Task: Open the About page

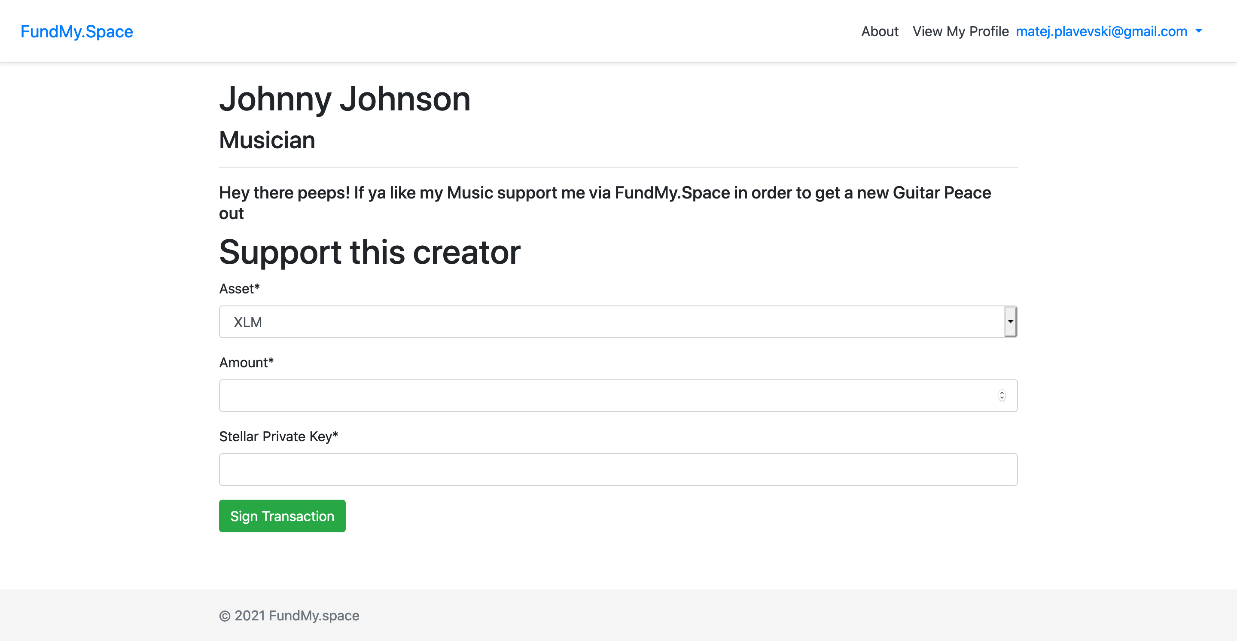Action: pyautogui.click(x=879, y=32)
